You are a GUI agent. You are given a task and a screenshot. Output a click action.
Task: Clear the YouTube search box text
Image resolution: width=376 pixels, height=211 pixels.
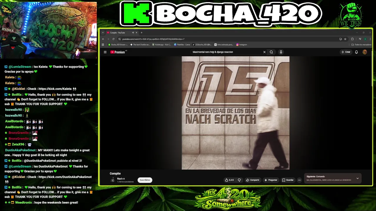click(x=264, y=52)
